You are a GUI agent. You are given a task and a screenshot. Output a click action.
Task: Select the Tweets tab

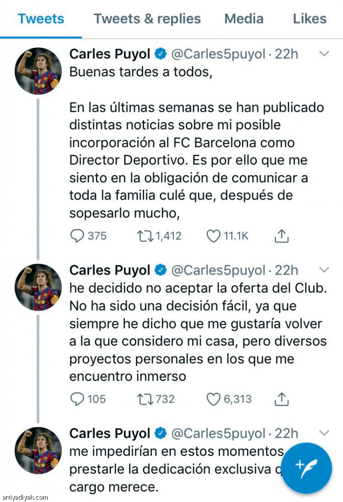(41, 19)
